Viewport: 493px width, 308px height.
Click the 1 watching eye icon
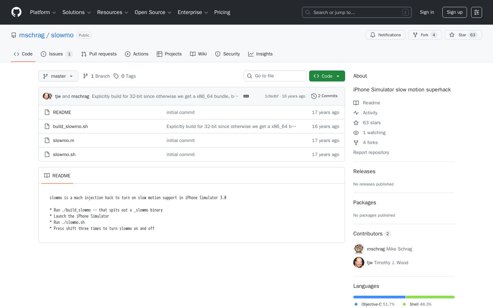pos(356,132)
